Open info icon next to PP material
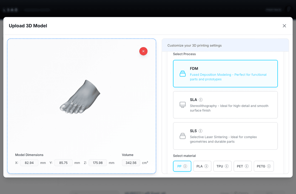 (185, 166)
